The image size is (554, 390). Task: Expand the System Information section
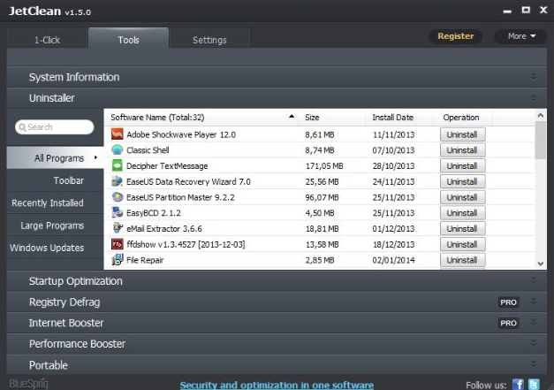point(74,77)
